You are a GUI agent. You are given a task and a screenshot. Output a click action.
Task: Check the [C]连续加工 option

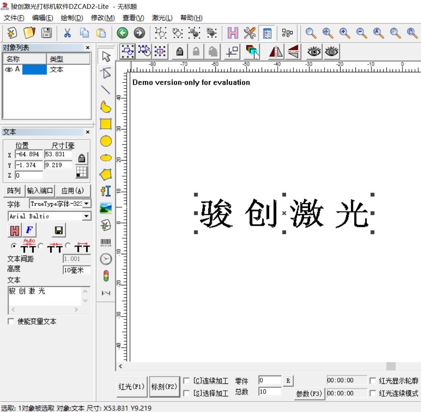click(186, 381)
